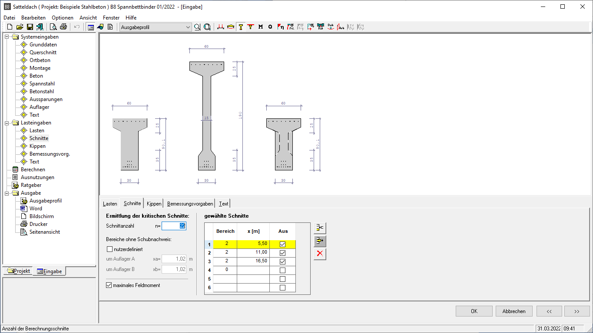Click the Abbrechen button

(x=514, y=311)
